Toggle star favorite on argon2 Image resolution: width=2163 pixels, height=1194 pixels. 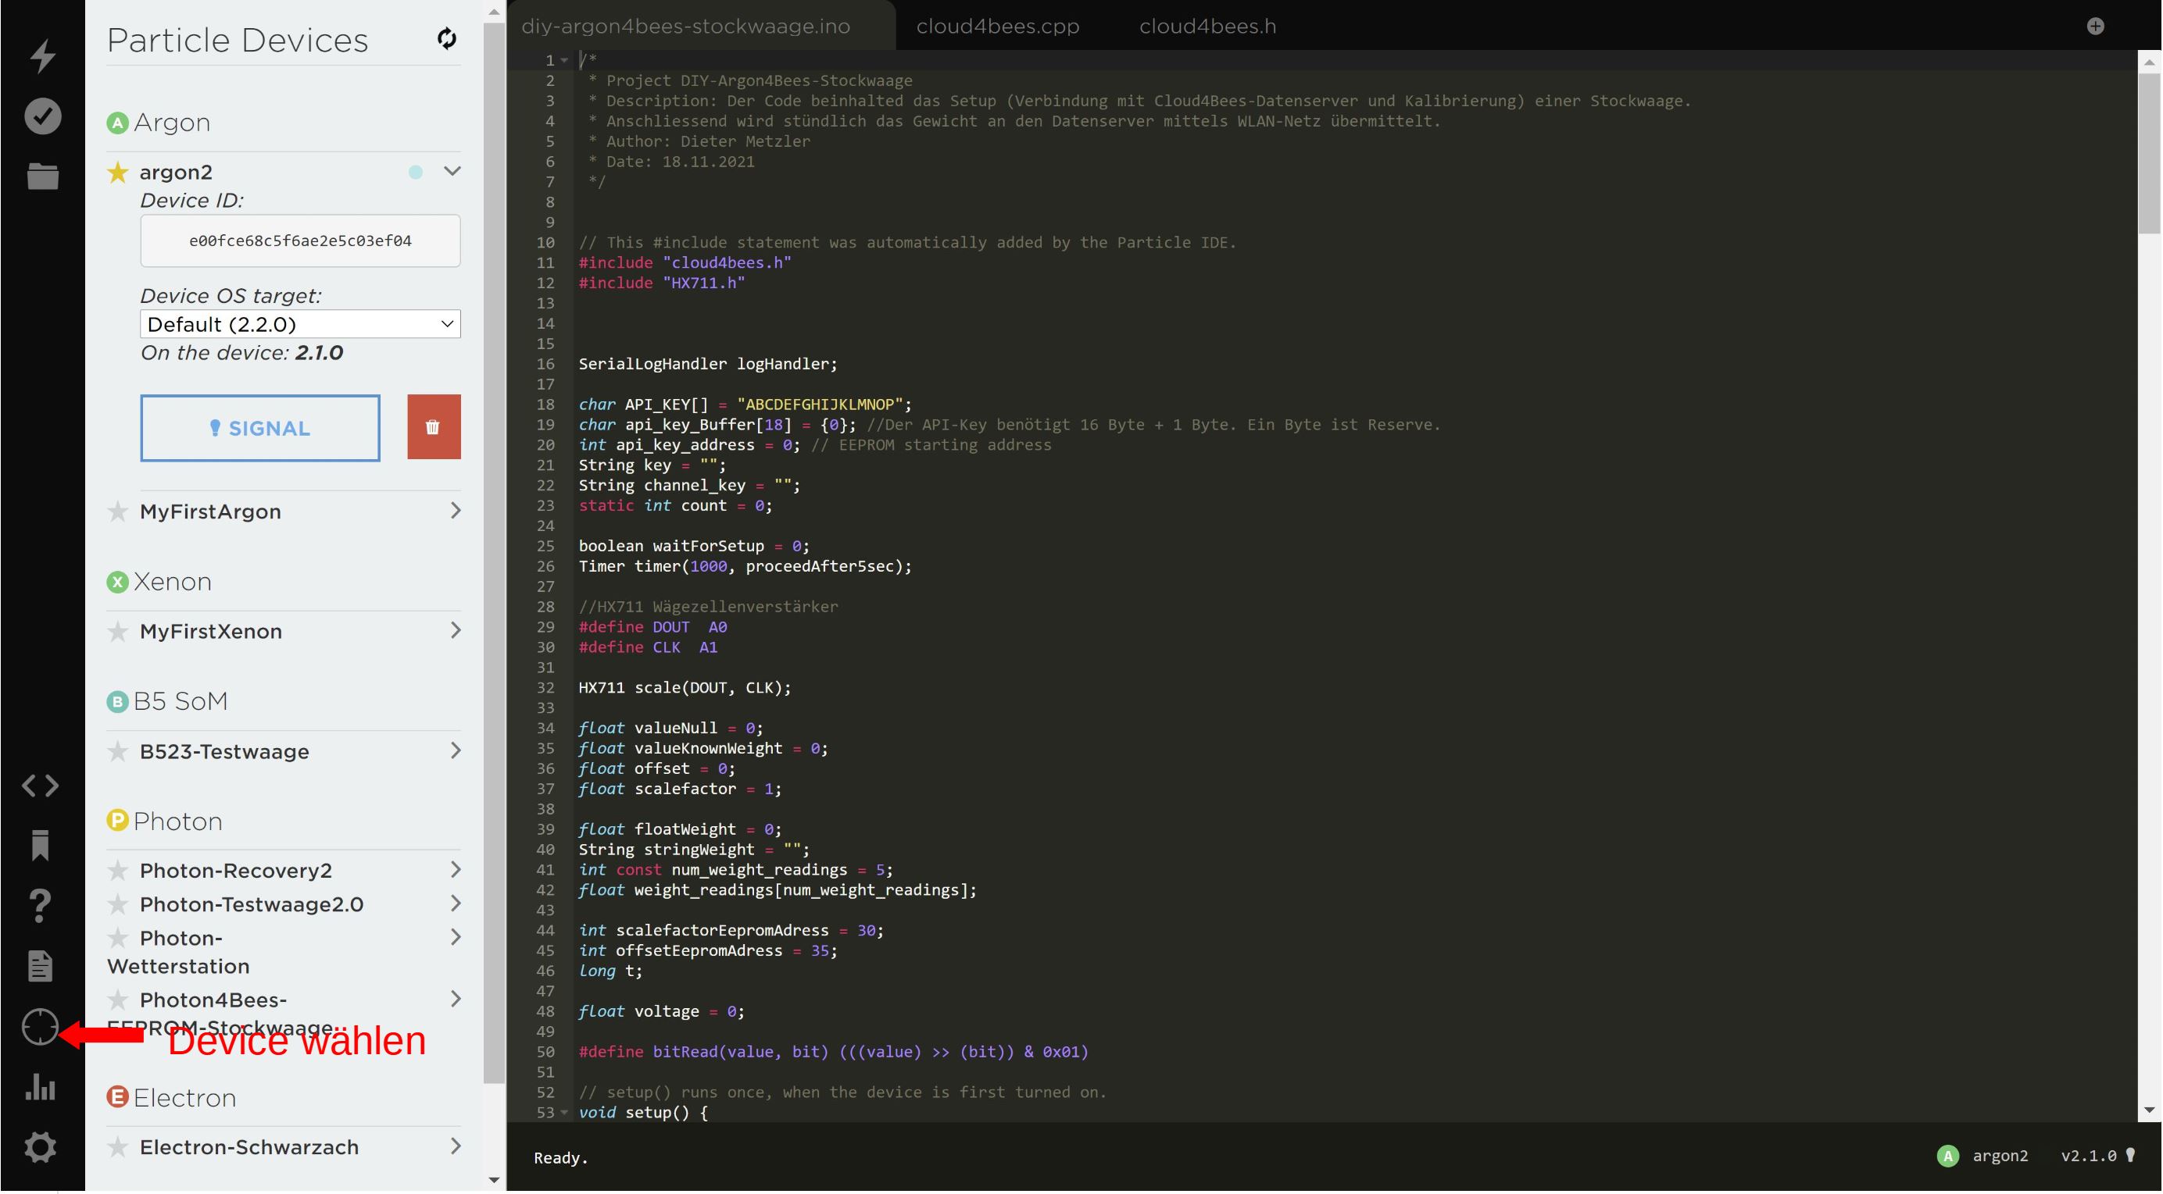pyautogui.click(x=117, y=172)
